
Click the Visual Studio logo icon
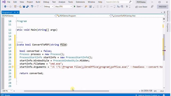tap(4, 2)
